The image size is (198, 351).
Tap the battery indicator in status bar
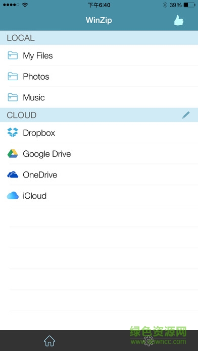point(189,5)
